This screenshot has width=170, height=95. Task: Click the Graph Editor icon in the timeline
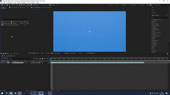coord(48,59)
